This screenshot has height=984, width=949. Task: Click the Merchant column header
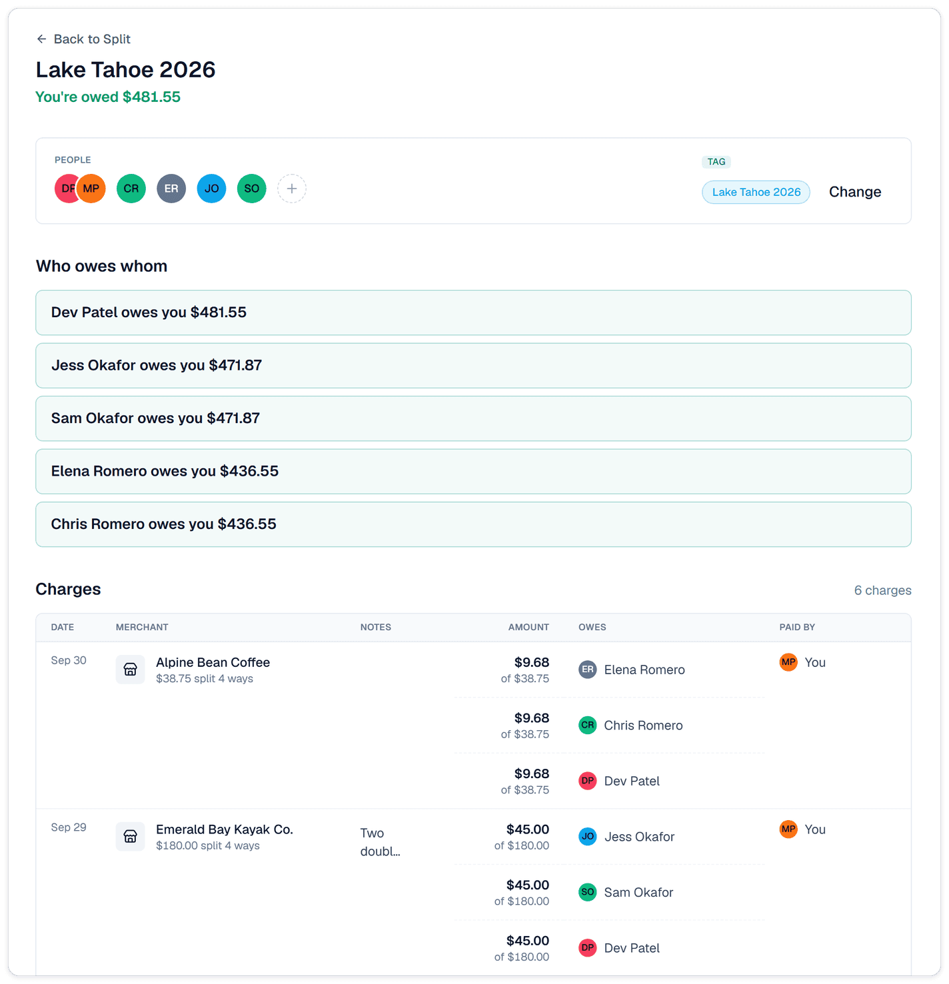click(142, 628)
